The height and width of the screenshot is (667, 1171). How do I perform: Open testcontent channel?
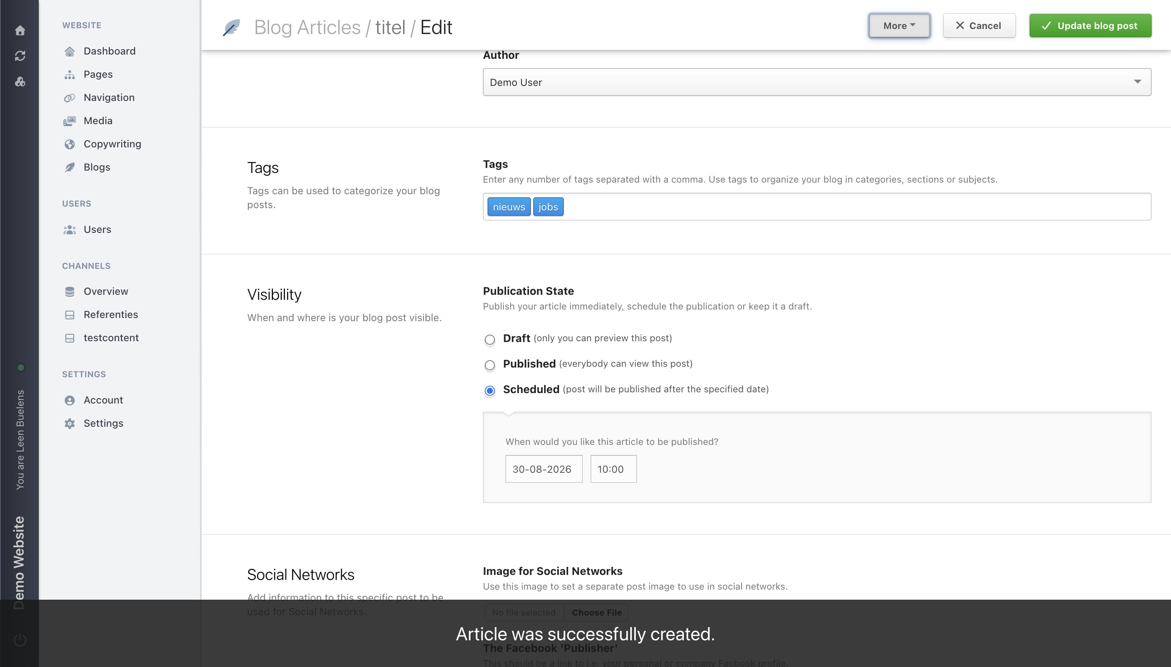[x=111, y=338]
